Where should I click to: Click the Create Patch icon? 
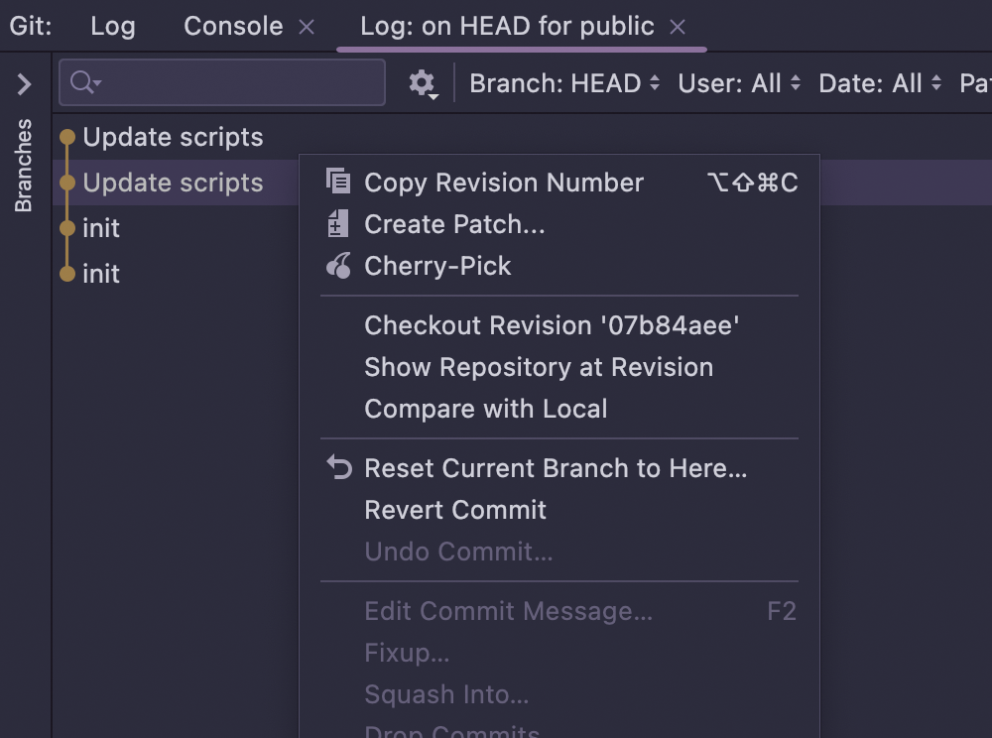[x=338, y=224]
